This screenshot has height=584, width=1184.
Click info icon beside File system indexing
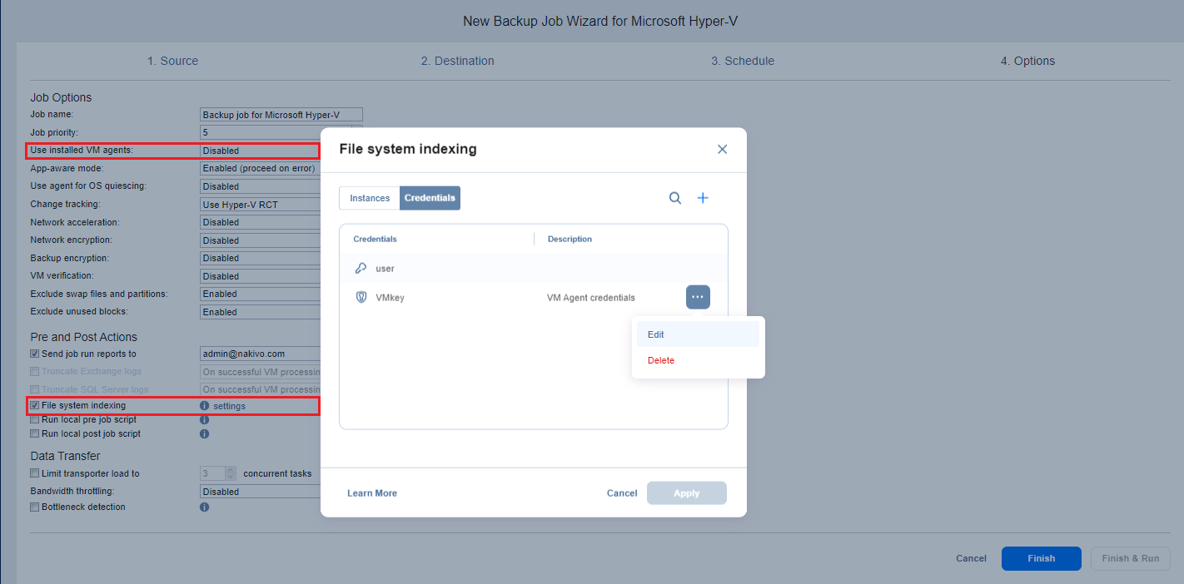point(205,406)
